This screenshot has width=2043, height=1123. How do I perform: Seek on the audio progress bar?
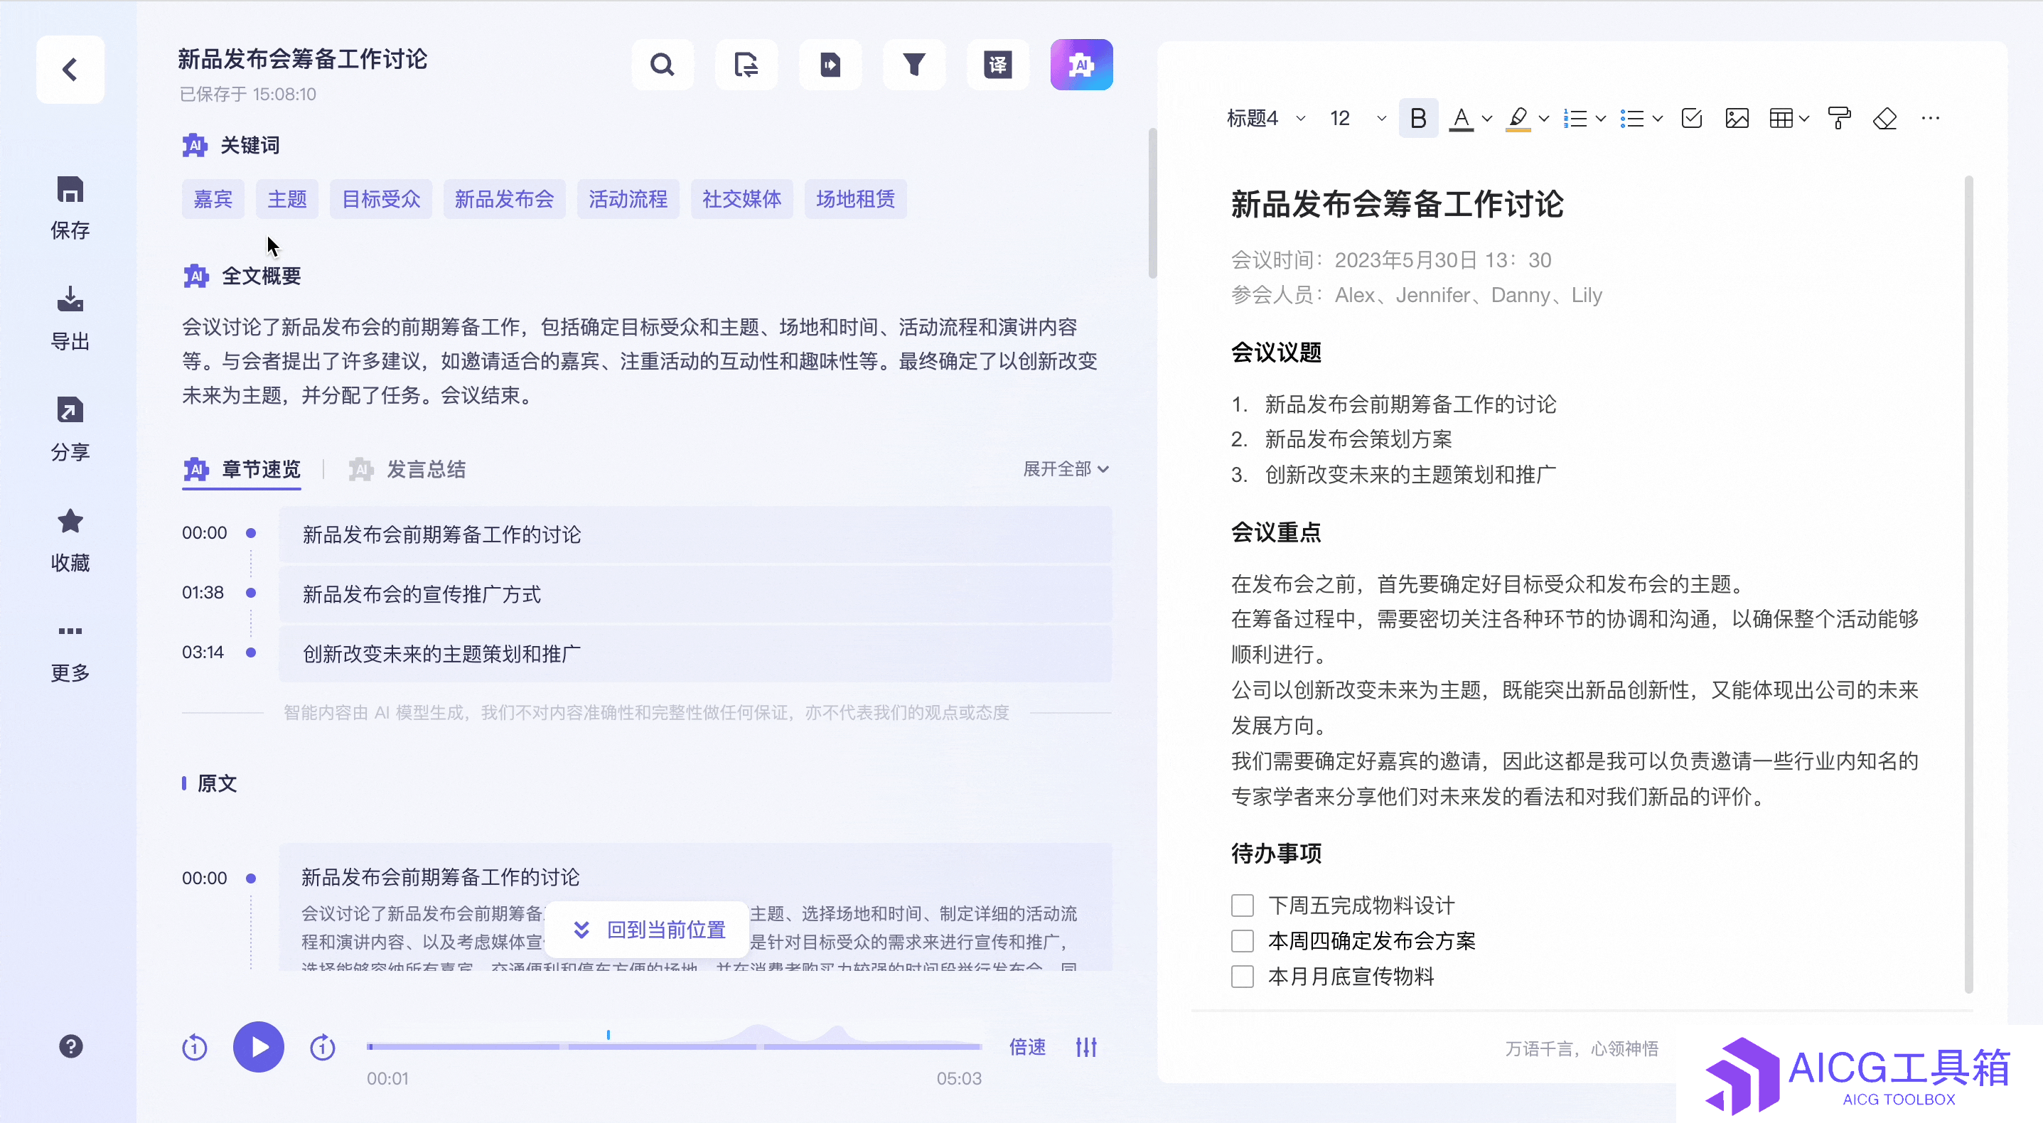(674, 1047)
